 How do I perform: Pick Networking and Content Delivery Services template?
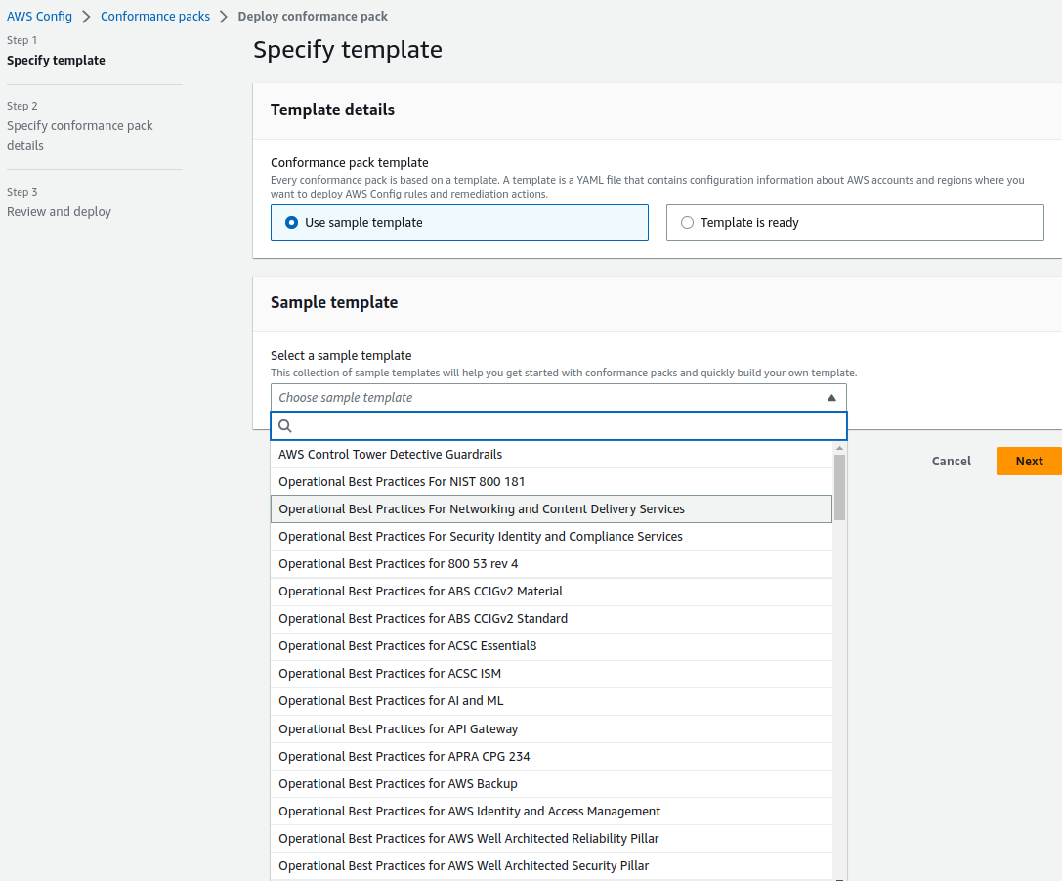pos(482,509)
